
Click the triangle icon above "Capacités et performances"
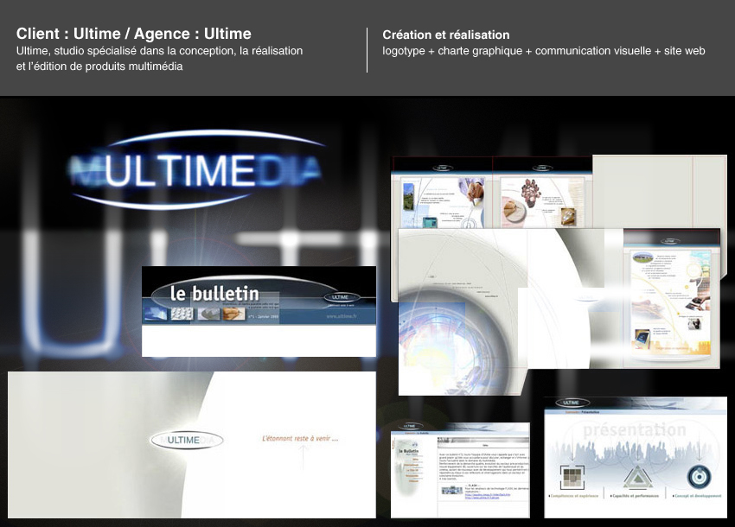(637, 477)
